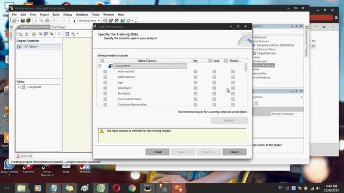Open the Project menu
Screen dimensions: 344x193
(x=44, y=14)
